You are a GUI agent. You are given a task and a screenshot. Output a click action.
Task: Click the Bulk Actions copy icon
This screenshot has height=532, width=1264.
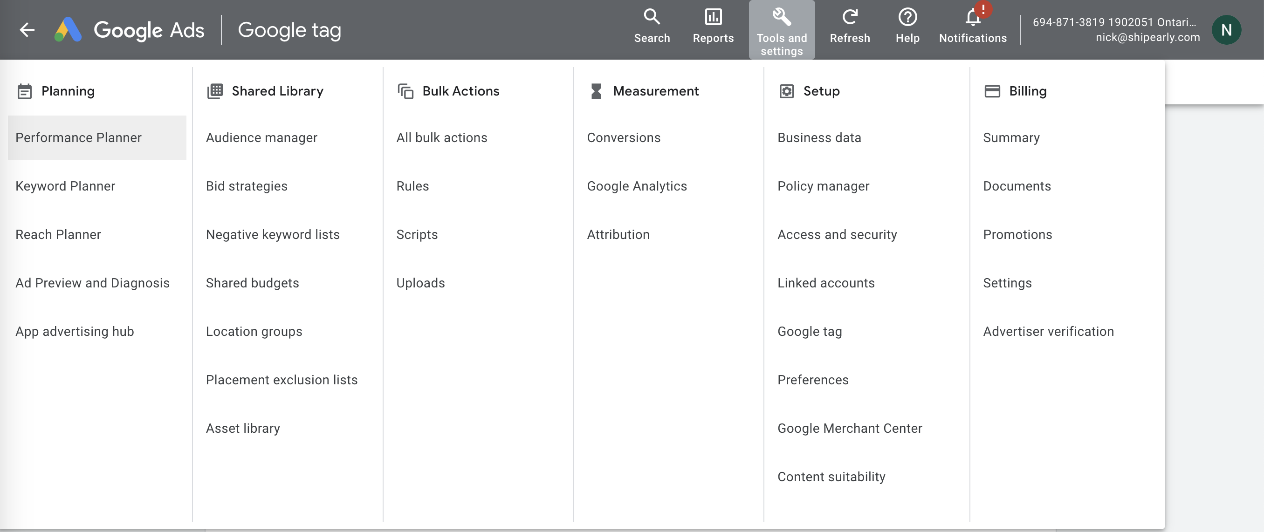coord(405,91)
